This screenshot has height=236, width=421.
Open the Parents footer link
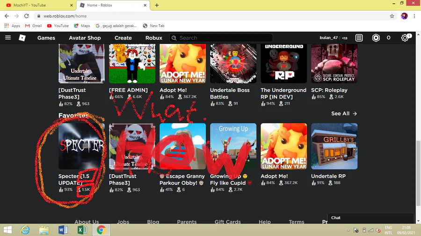(187, 222)
